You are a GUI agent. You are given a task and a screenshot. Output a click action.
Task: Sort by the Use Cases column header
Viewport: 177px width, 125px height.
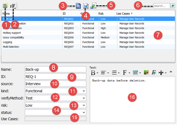124,14
